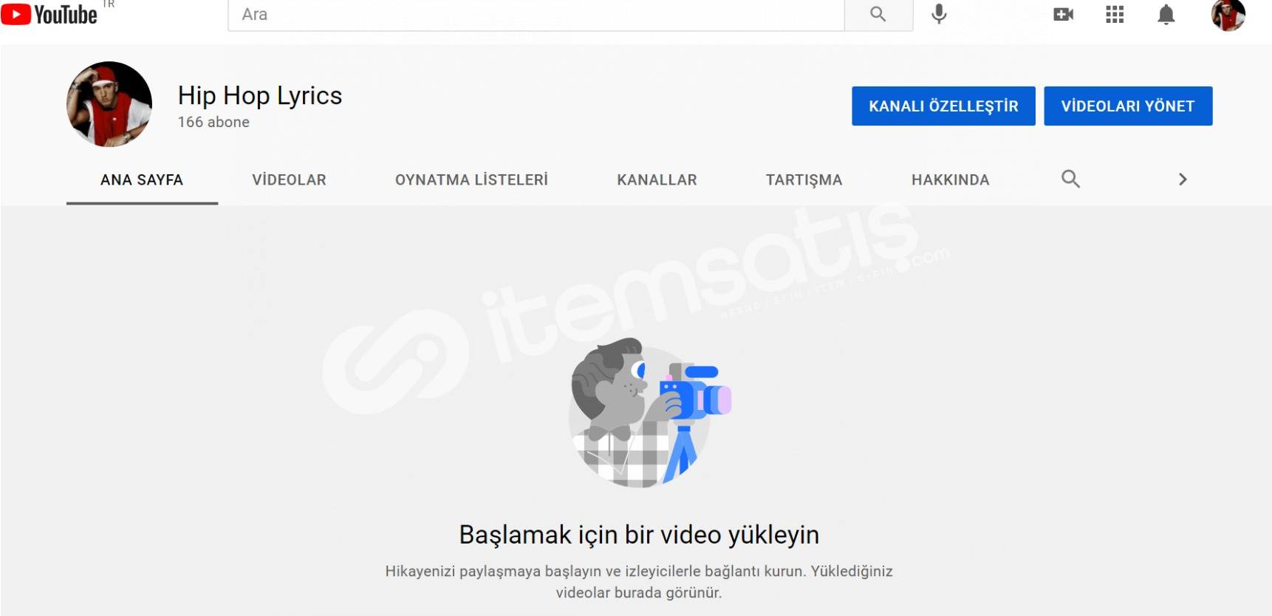Start voice search with the microphone icon
Screen dimensions: 1272x616
939,14
